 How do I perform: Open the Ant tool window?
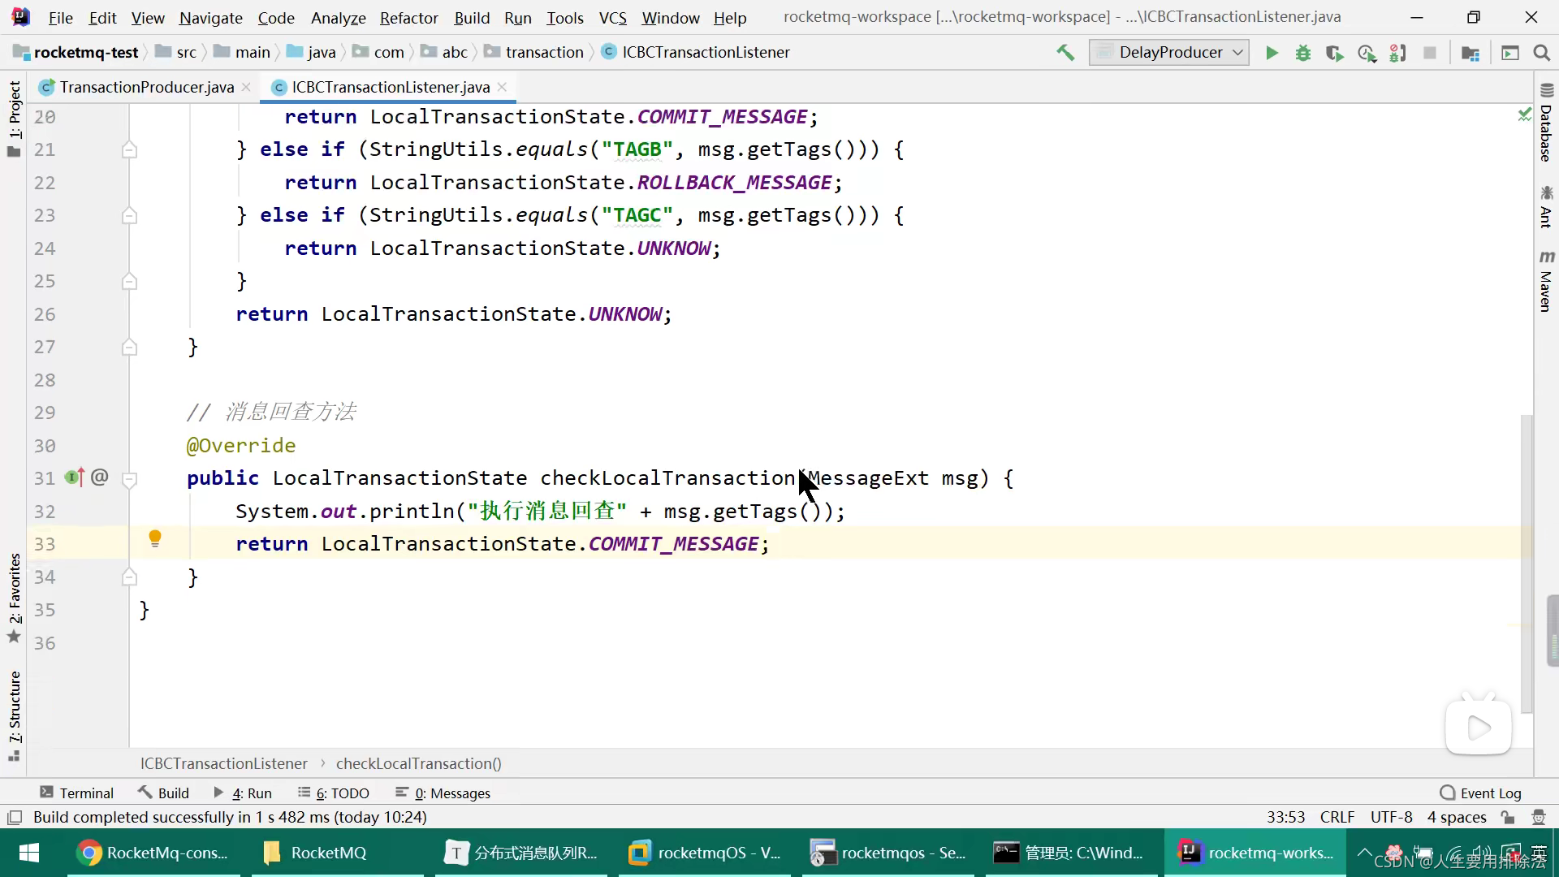[1546, 208]
